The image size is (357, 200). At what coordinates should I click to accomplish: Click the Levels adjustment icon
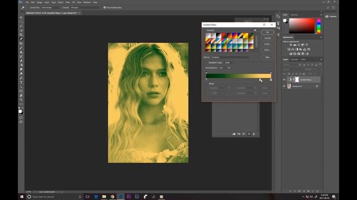[295, 45]
